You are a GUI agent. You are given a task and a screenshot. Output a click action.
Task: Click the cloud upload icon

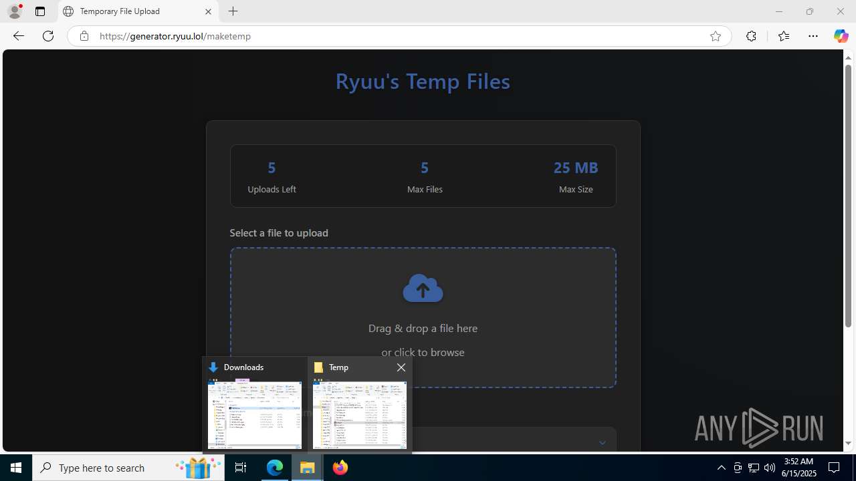pyautogui.click(x=423, y=289)
